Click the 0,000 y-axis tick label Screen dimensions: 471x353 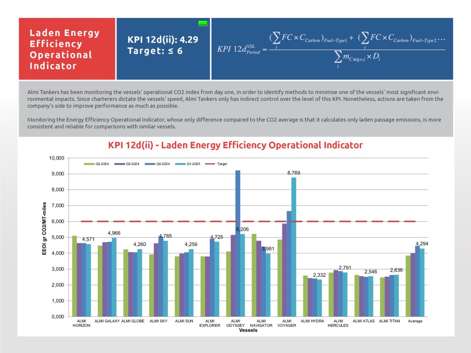(58, 317)
